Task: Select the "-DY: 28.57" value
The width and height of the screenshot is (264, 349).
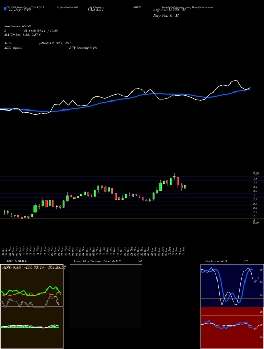Action: [56, 268]
